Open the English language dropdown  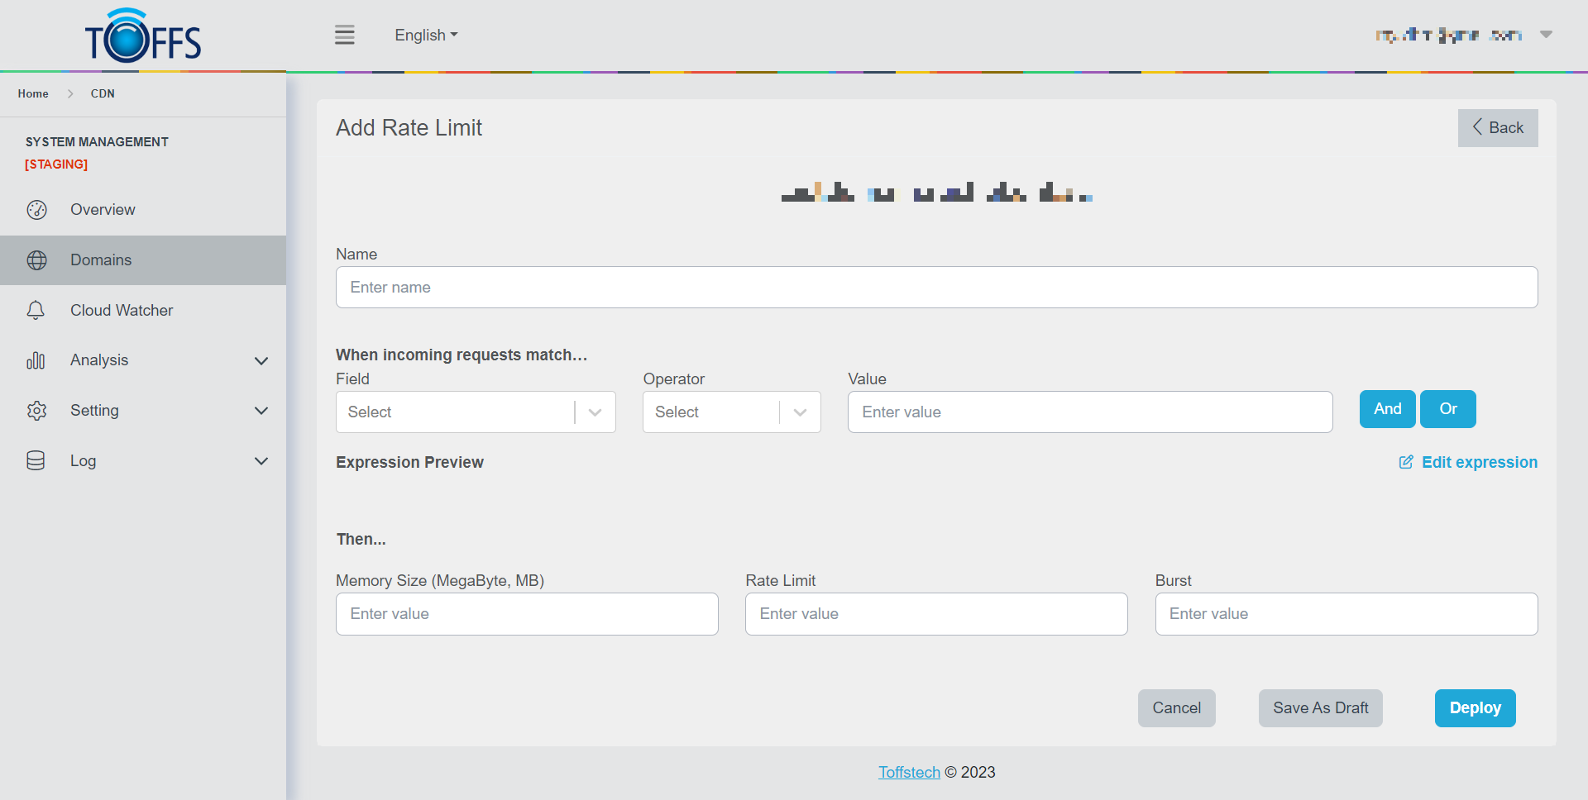[425, 36]
